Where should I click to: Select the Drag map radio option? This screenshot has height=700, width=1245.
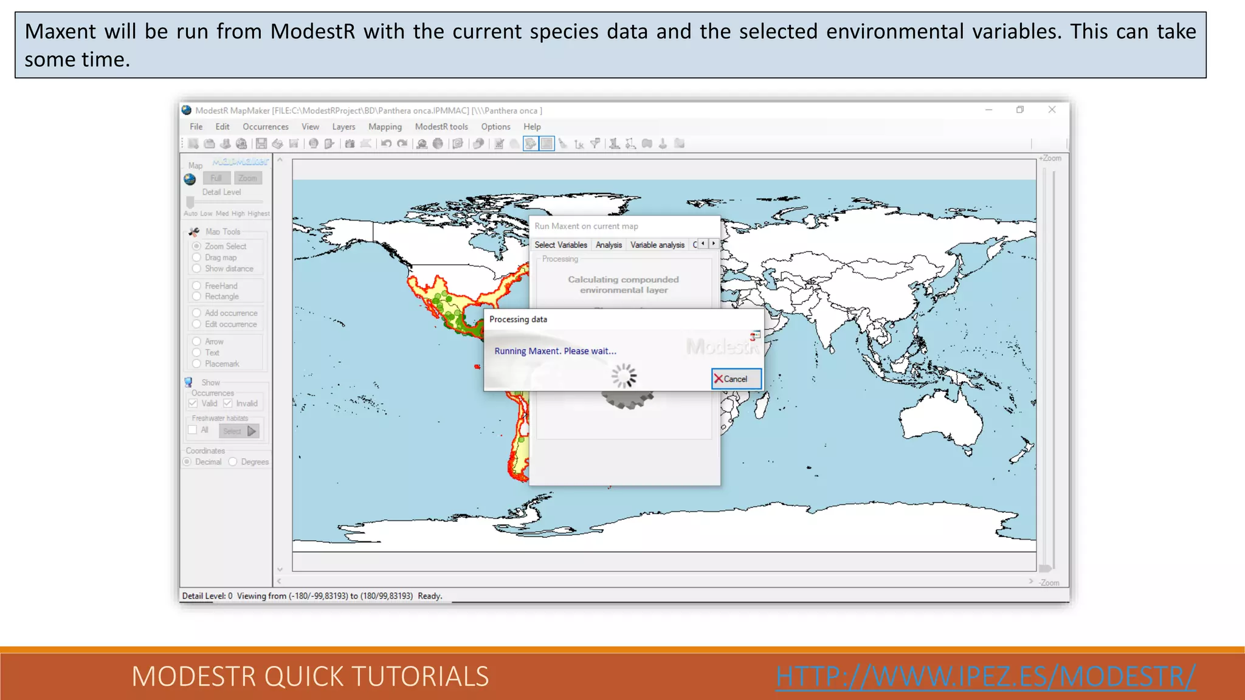pos(196,257)
